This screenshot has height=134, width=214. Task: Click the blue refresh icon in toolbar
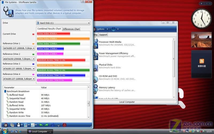[x=52, y=125]
